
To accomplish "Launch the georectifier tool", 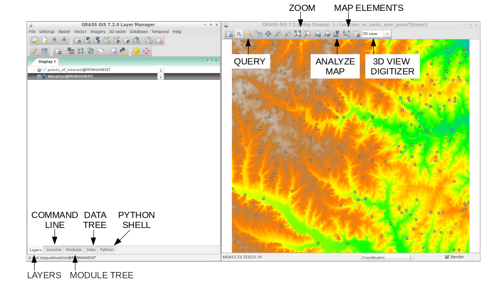I will coord(81,51).
